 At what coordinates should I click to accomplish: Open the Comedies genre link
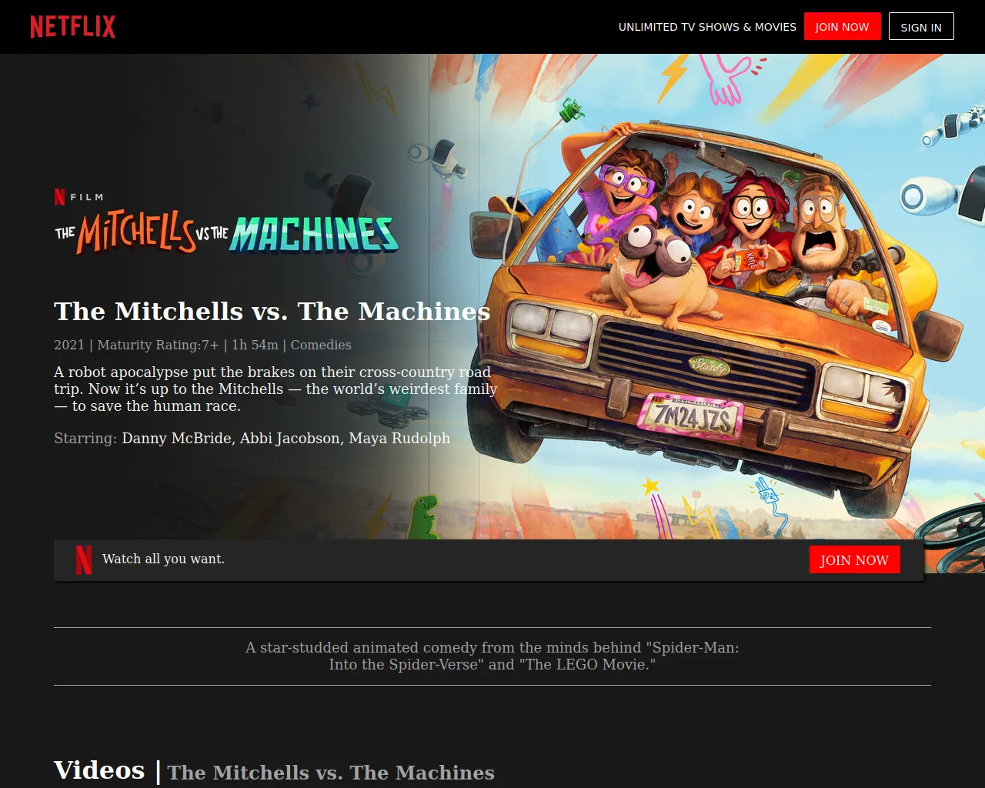click(x=321, y=345)
